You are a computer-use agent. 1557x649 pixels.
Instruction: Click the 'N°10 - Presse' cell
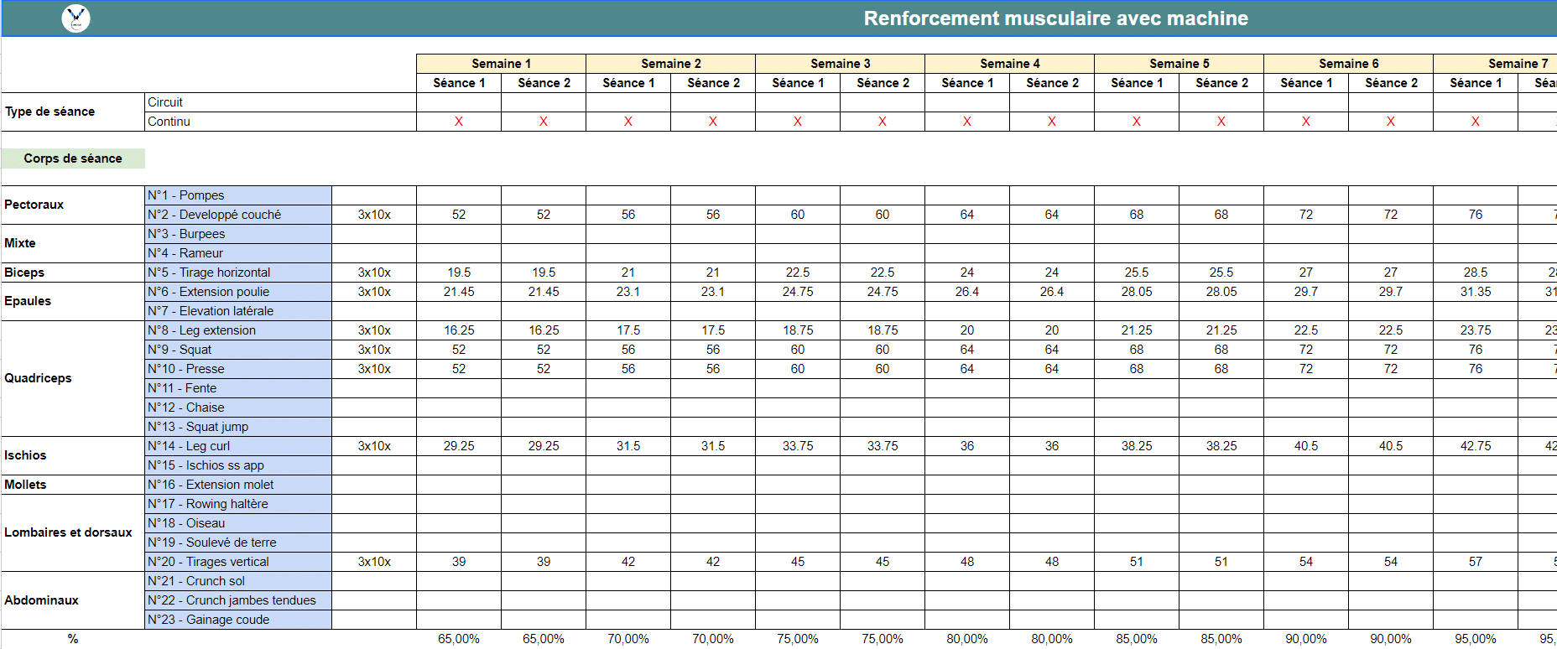point(238,369)
